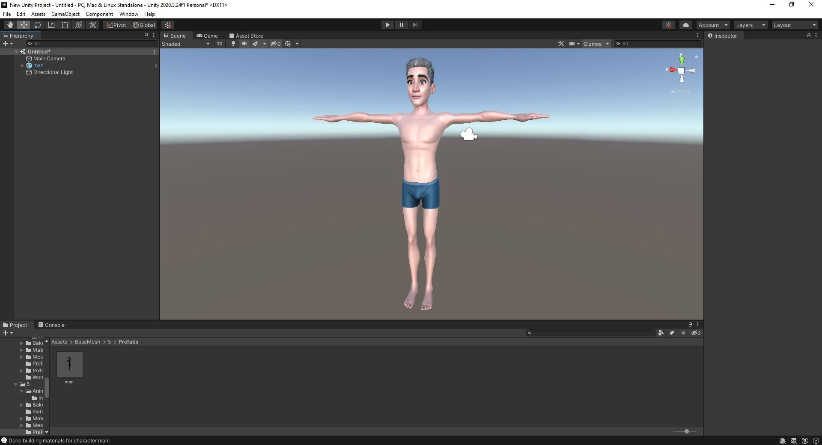Open grid options dropdown arrow
822x445 pixels.
tap(297, 44)
